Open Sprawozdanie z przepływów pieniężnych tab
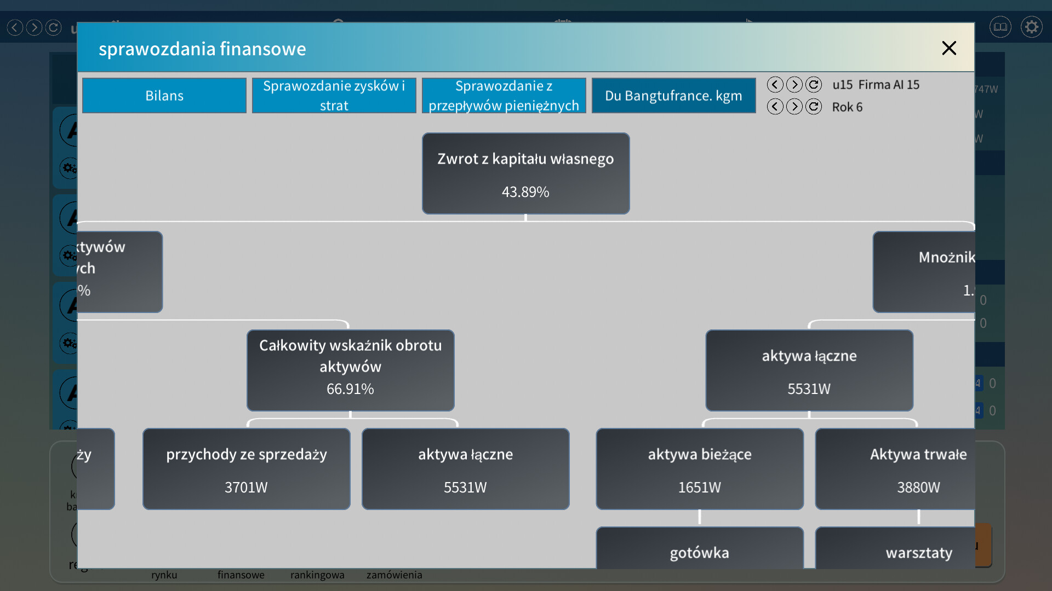The height and width of the screenshot is (591, 1052). (x=504, y=96)
